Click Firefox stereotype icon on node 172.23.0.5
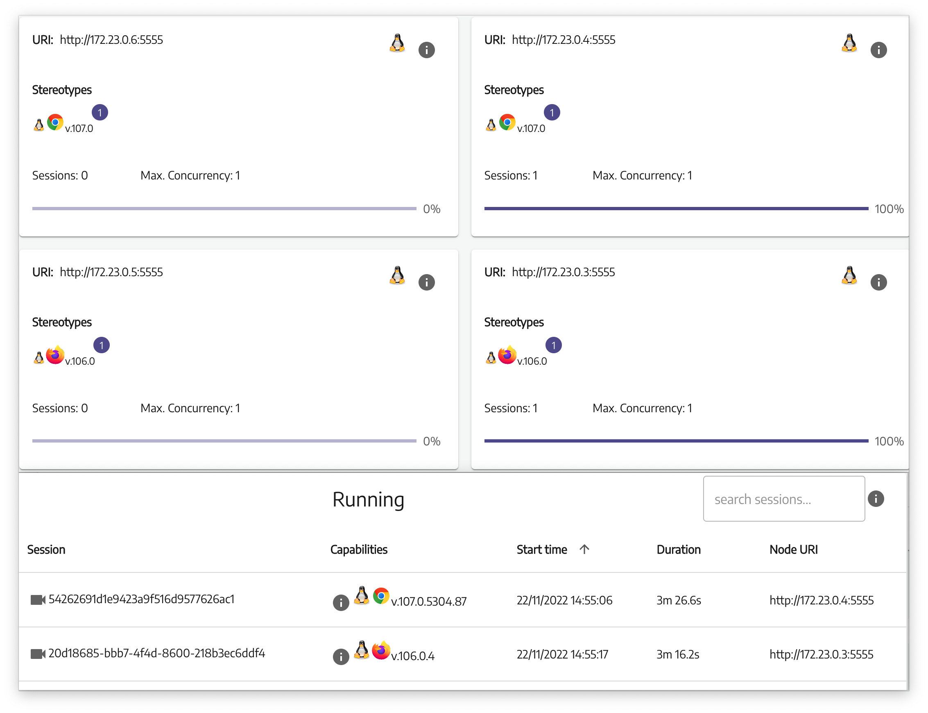 click(55, 355)
